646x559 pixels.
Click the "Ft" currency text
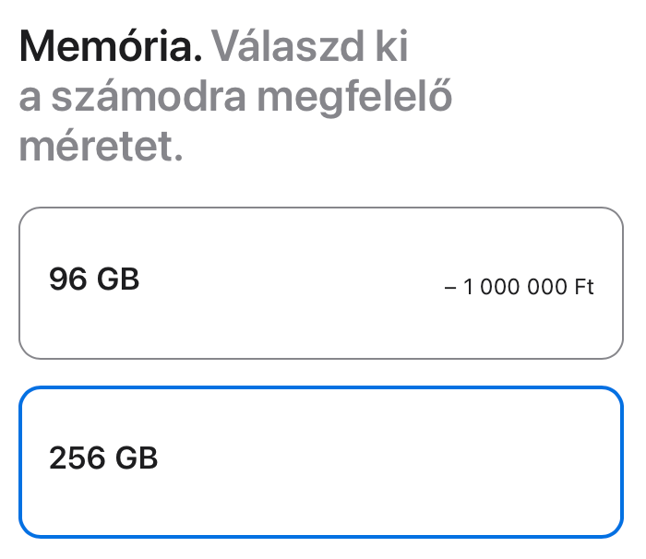point(584,287)
